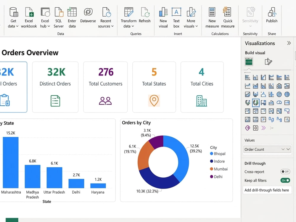Open the Get data dropdown
The image size is (296, 222).
point(13,18)
